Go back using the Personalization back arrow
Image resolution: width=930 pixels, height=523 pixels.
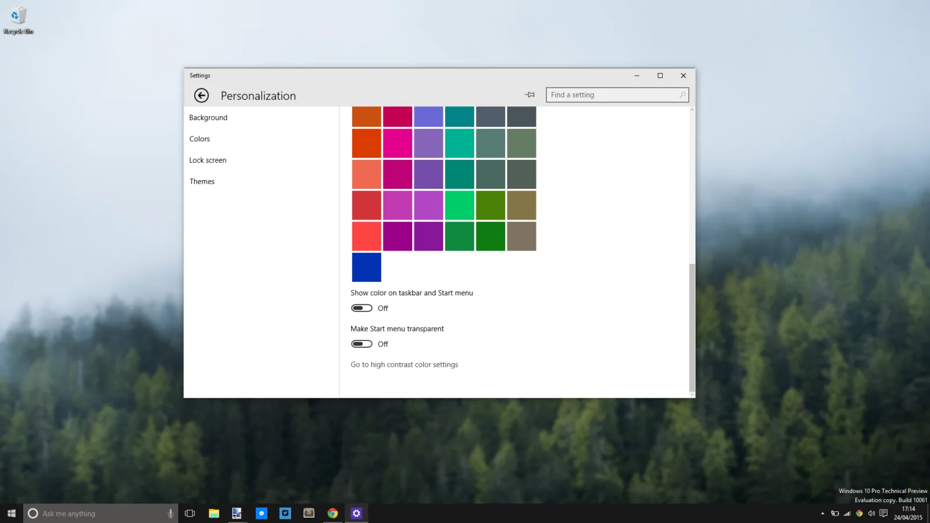[x=201, y=95]
